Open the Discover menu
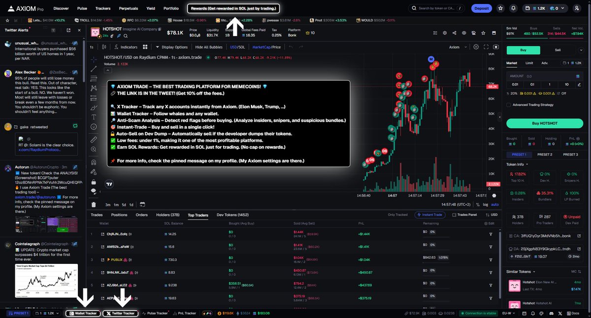The width and height of the screenshot is (591, 318). [x=61, y=8]
